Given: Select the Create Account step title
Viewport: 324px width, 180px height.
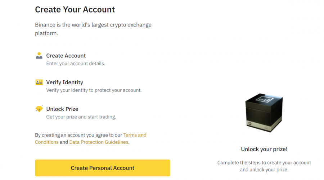Looking at the screenshot, I should coord(66,56).
